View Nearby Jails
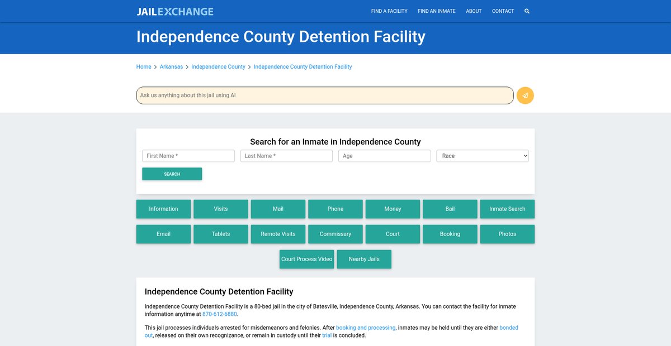The height and width of the screenshot is (346, 671). (x=364, y=259)
